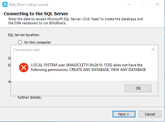The width and height of the screenshot is (165, 122).
Task: Click the 'Connecting to the SQL Server' heading
Action: (x=36, y=14)
